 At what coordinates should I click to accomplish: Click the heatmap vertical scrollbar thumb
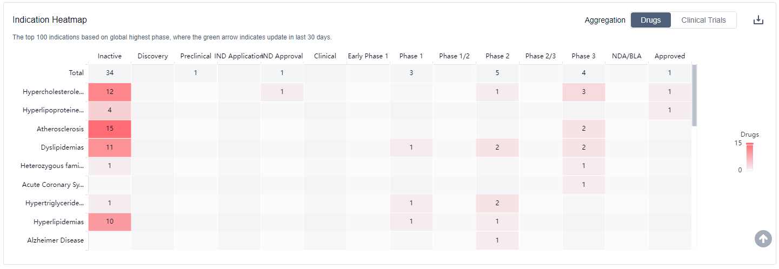[x=694, y=95]
